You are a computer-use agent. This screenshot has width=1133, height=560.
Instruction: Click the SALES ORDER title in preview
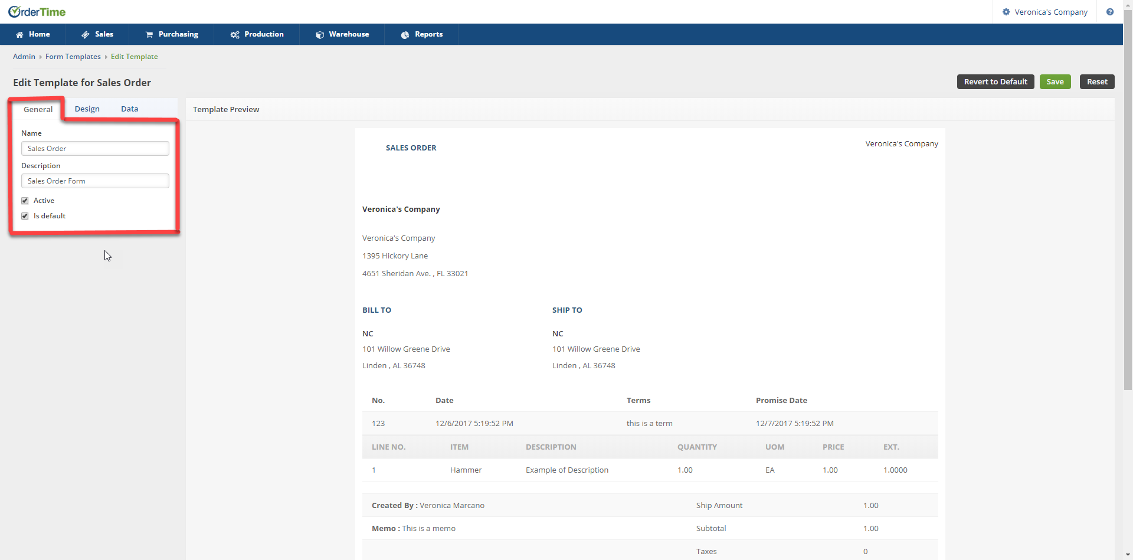coord(411,148)
